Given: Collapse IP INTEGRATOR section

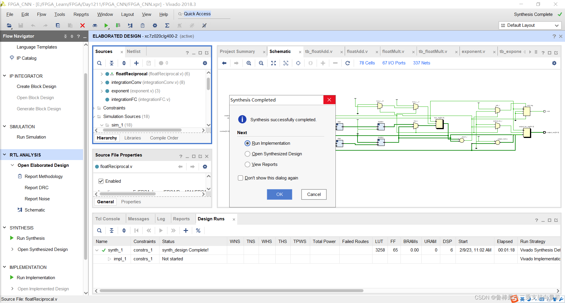Looking at the screenshot, I should click(4, 76).
